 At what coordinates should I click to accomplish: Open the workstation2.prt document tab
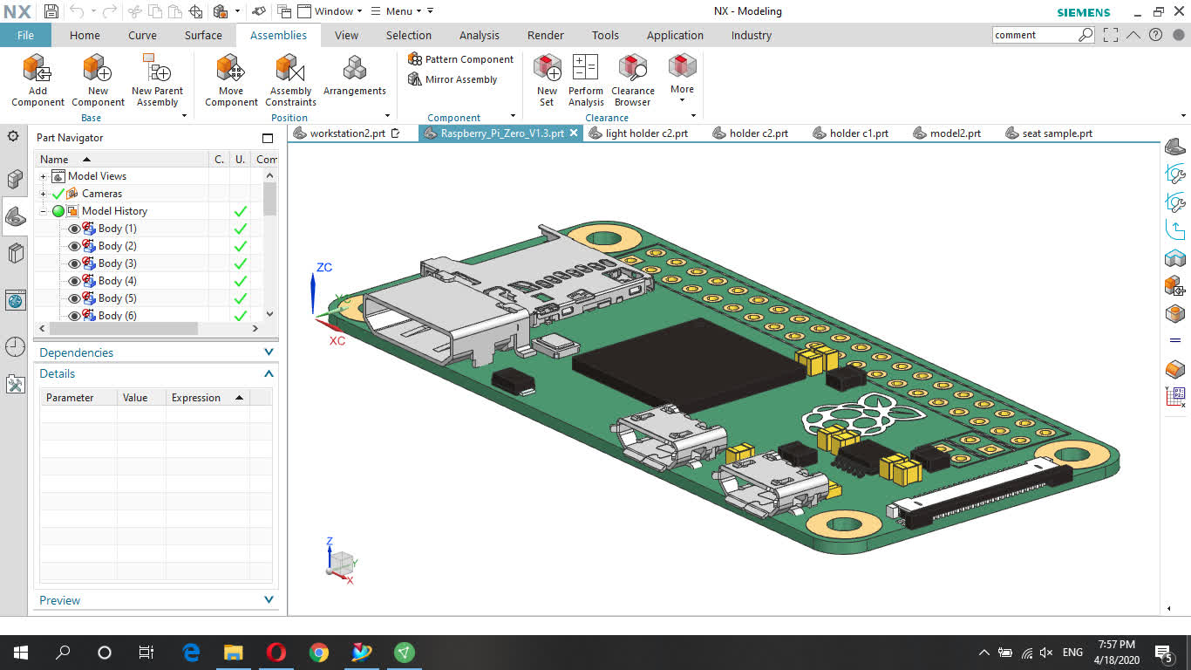pos(347,133)
